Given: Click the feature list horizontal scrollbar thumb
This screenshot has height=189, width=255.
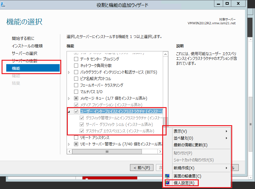Looking at the screenshot, I should (107, 152).
